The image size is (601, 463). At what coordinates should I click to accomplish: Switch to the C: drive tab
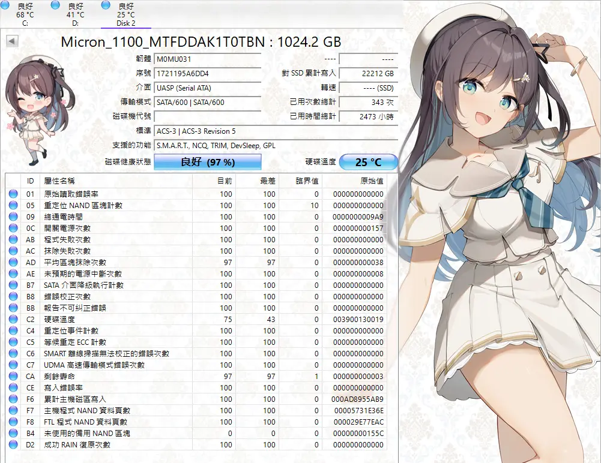coord(25,14)
